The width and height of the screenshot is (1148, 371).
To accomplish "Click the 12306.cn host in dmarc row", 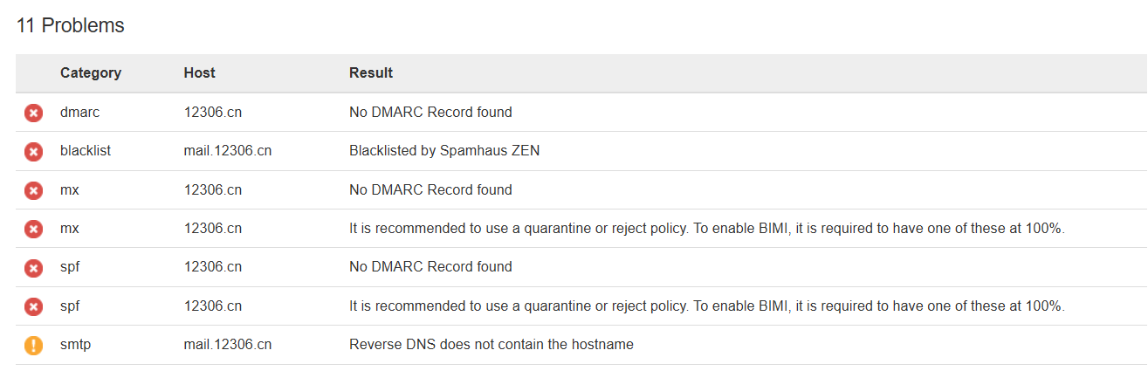I will pyautogui.click(x=213, y=113).
